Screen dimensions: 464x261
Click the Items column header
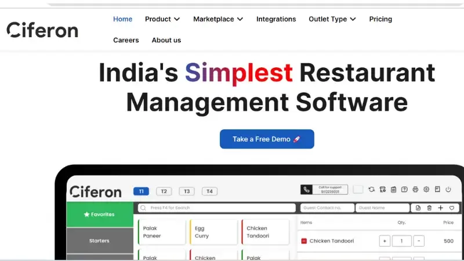306,223
